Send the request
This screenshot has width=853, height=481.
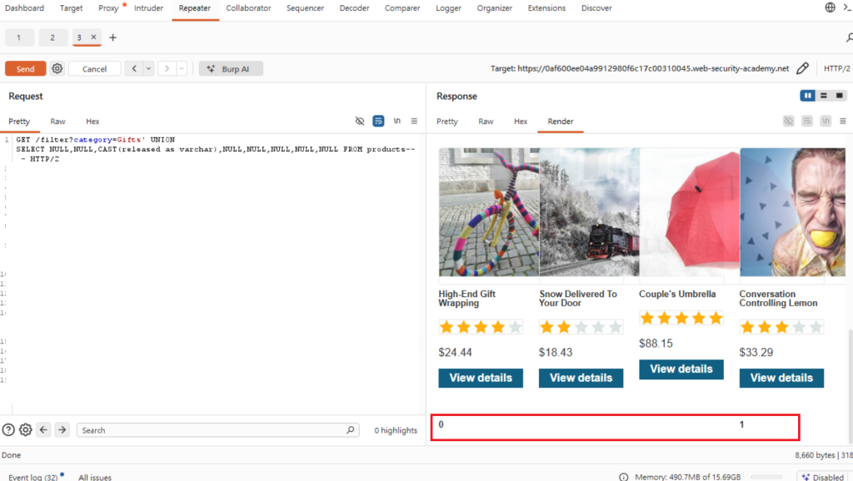[25, 68]
